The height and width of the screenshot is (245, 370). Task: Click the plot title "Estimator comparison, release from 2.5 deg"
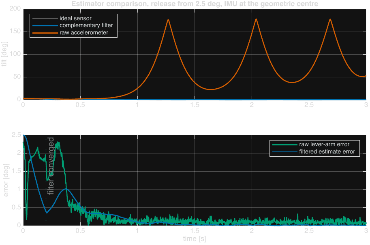(x=195, y=4)
